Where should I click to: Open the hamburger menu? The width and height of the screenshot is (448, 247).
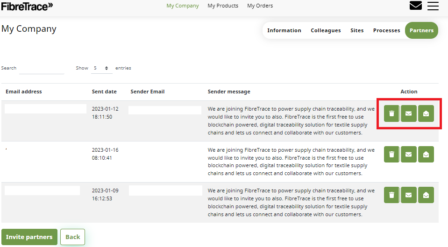pyautogui.click(x=433, y=6)
